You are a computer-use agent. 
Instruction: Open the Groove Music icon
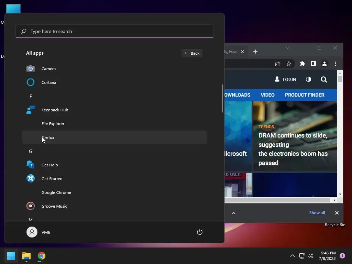tap(31, 206)
